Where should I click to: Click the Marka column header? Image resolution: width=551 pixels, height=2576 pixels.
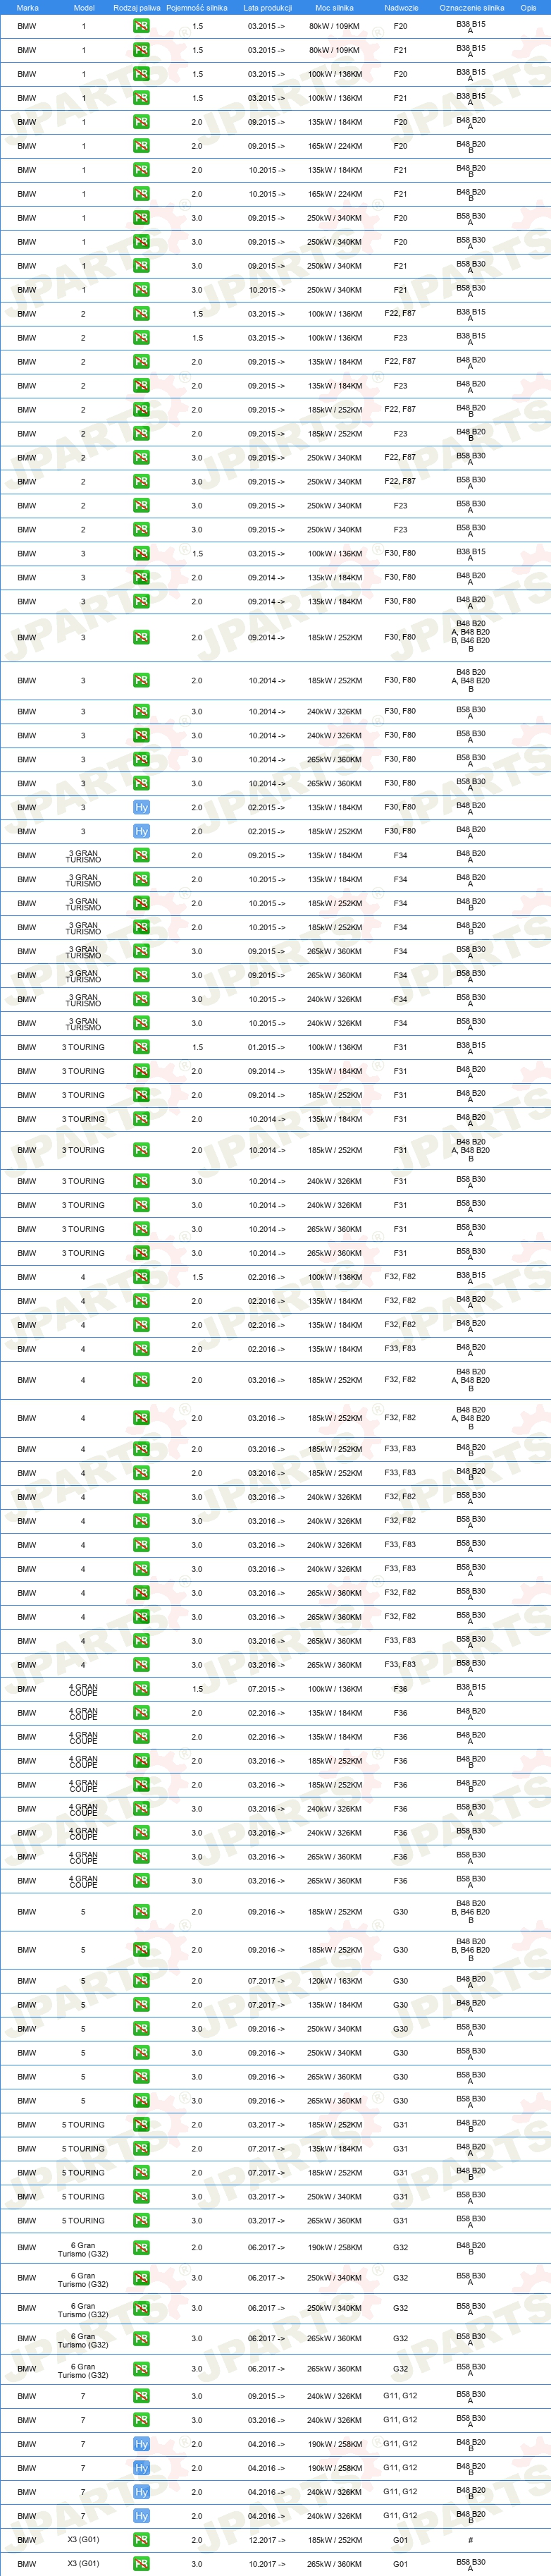(x=27, y=7)
